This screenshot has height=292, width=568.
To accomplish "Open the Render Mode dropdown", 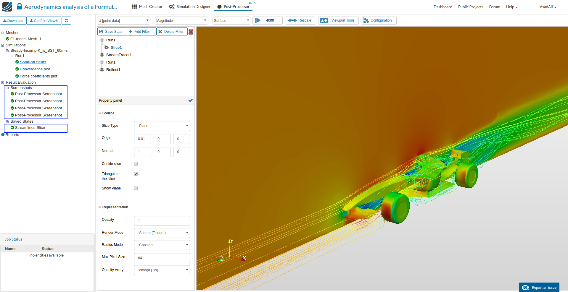I will (162, 233).
